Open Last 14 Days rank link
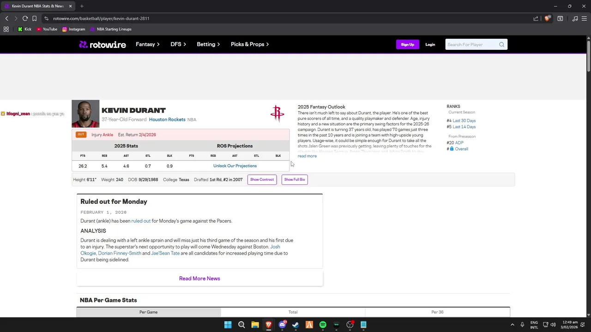591x332 pixels. click(x=464, y=127)
